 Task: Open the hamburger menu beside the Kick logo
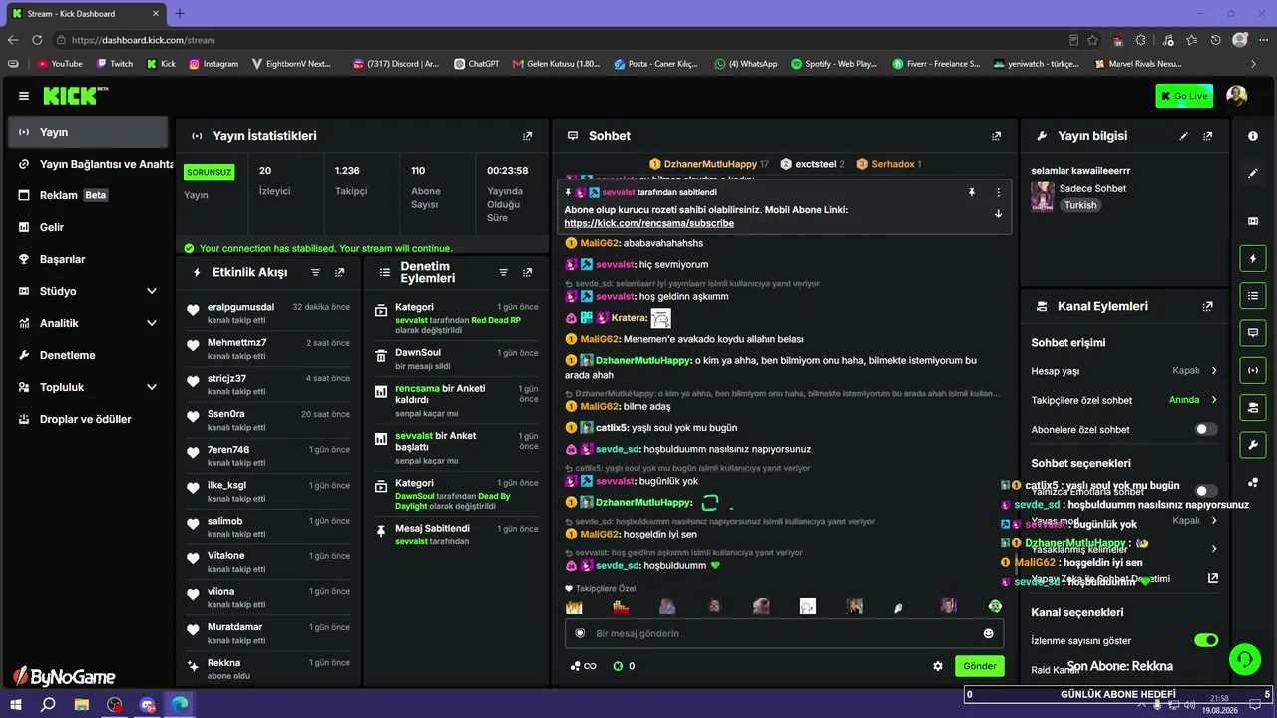pos(24,96)
